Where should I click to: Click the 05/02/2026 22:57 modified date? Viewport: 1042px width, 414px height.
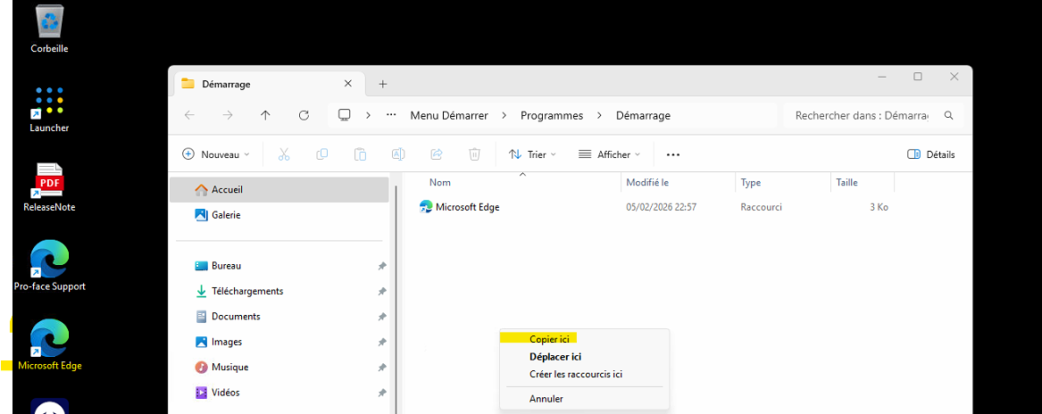click(662, 207)
